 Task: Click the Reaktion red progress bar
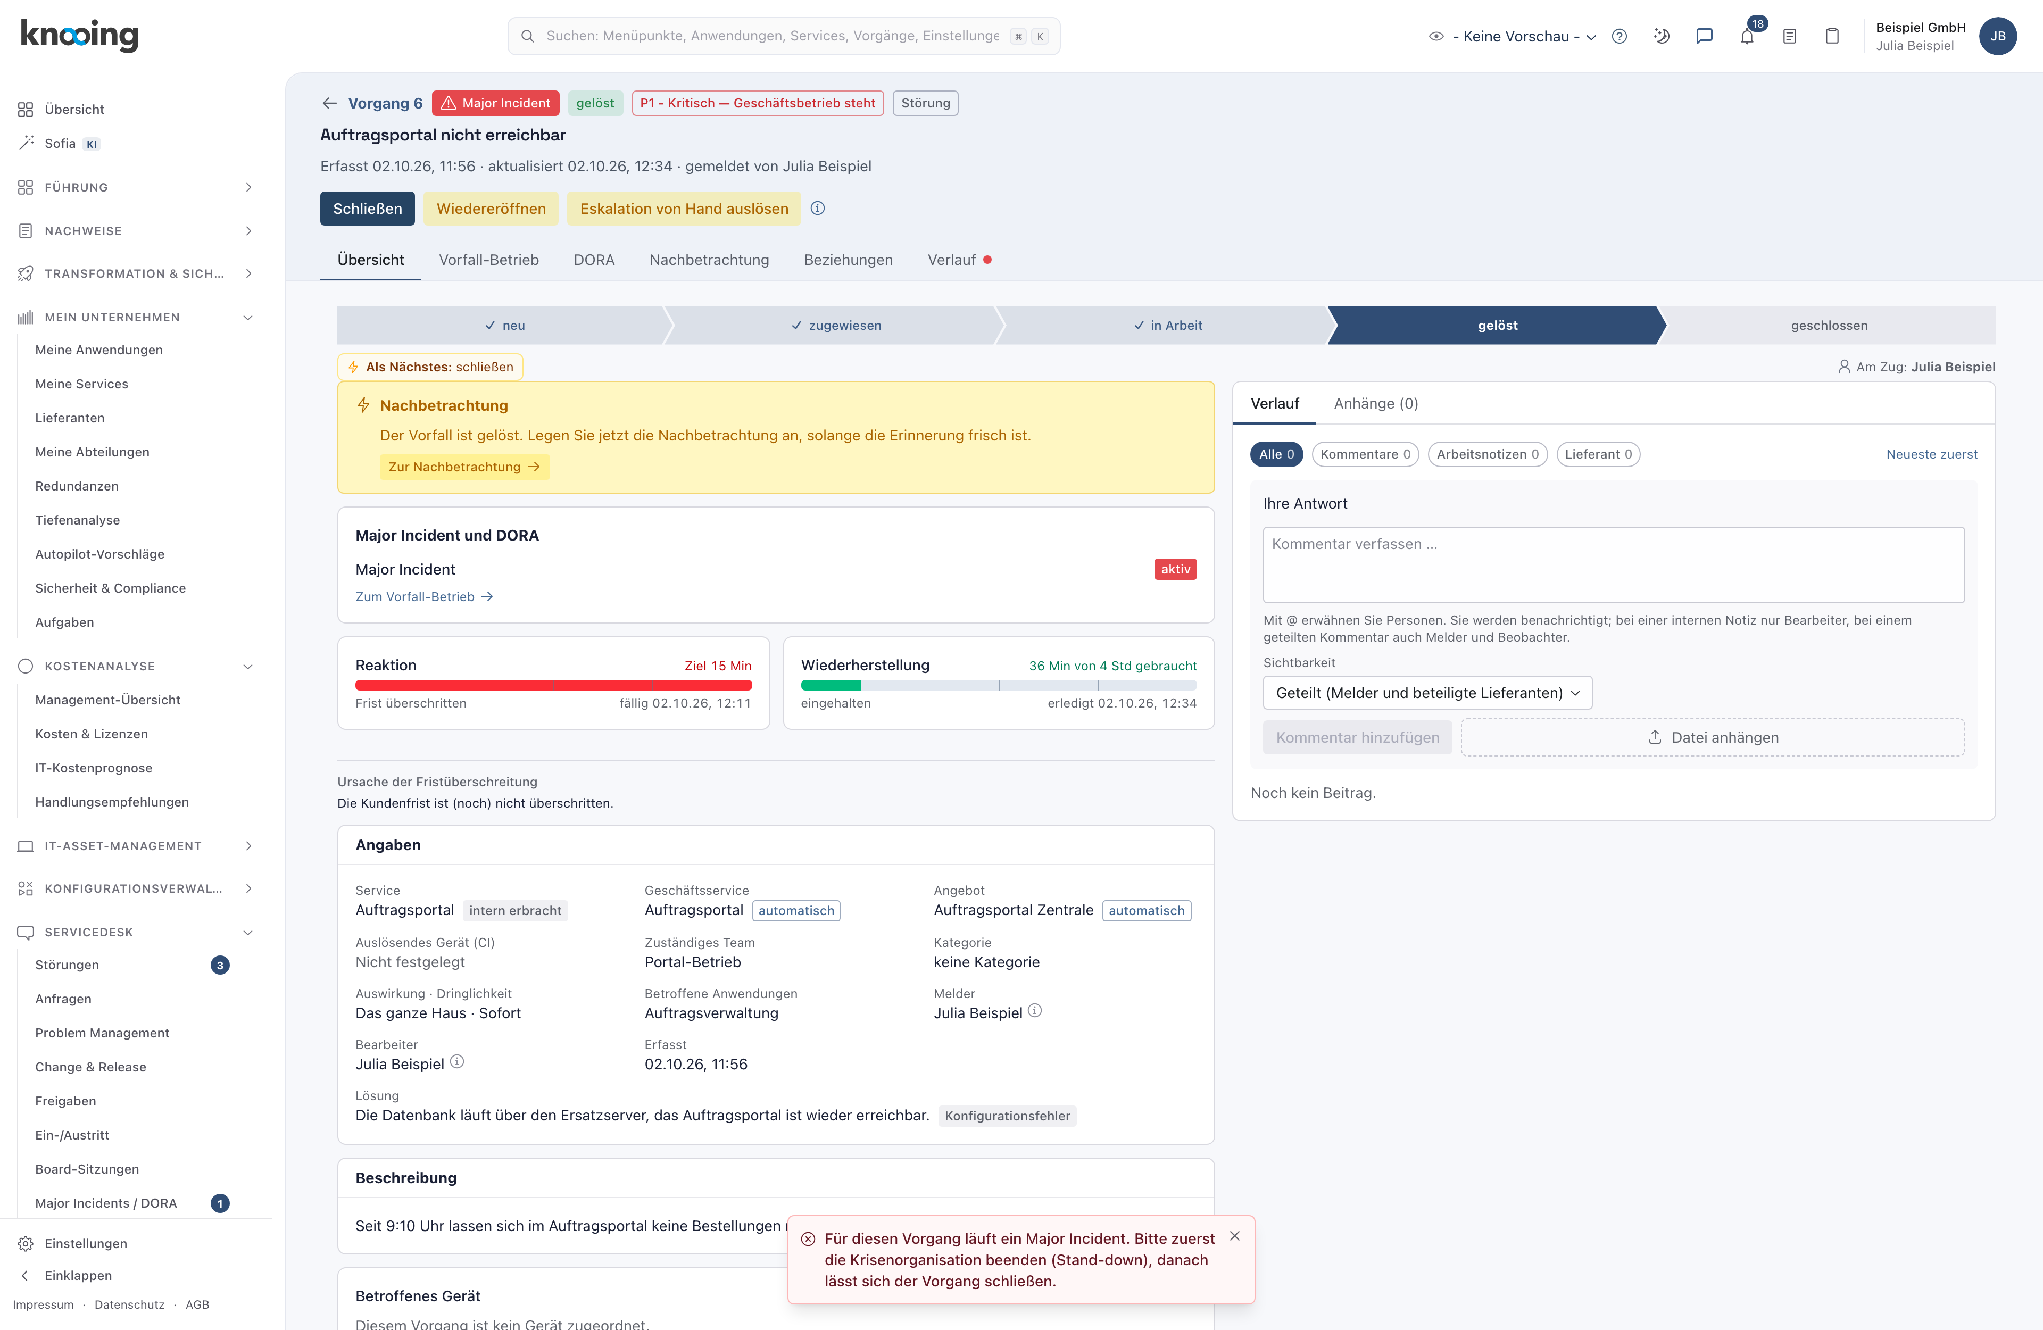click(x=554, y=685)
